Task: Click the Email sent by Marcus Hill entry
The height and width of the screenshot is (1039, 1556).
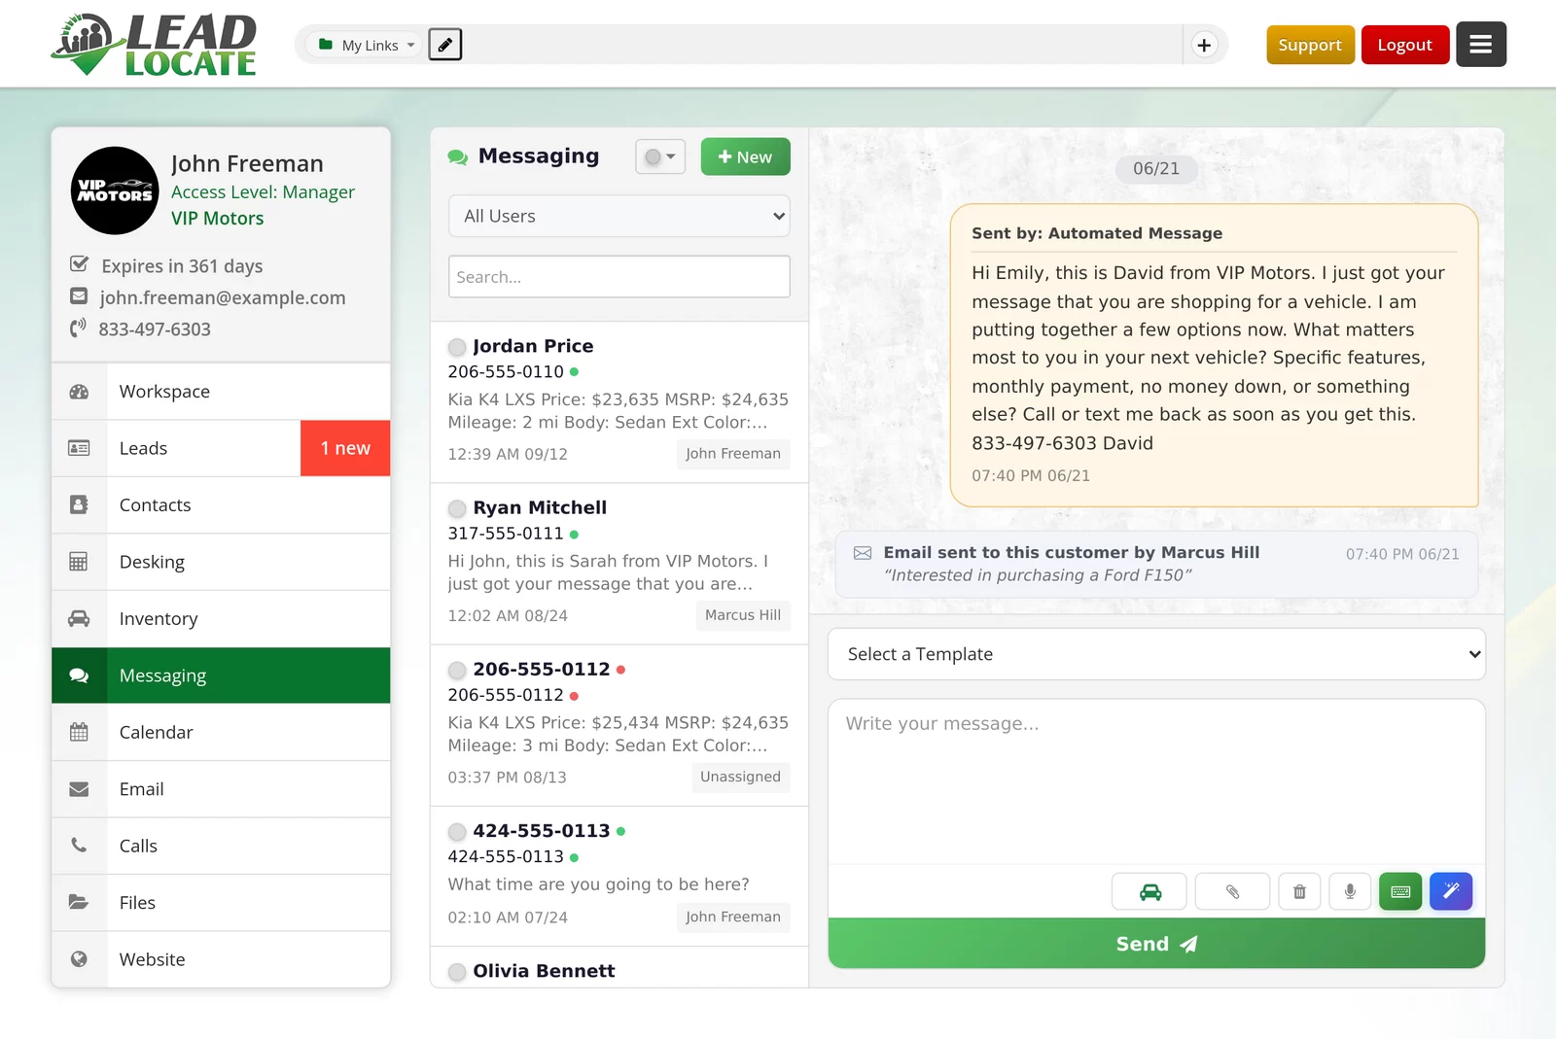Action: 1156,564
